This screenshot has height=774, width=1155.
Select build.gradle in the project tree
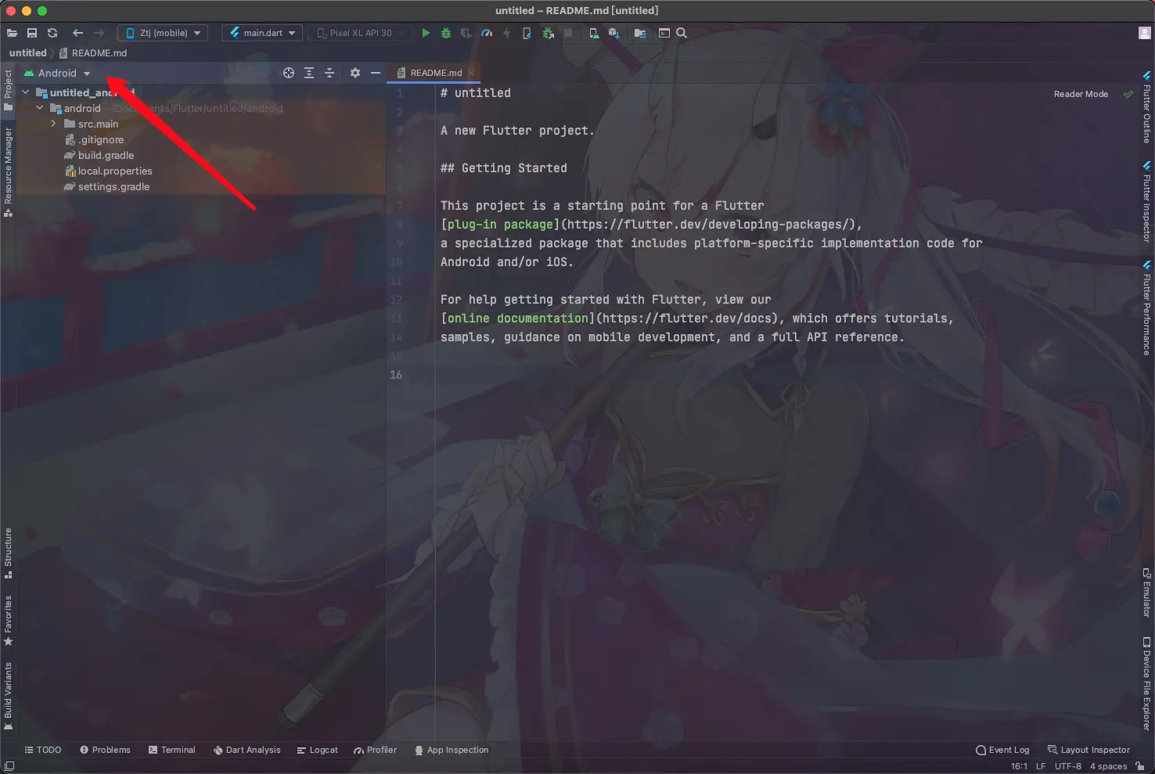click(x=106, y=155)
